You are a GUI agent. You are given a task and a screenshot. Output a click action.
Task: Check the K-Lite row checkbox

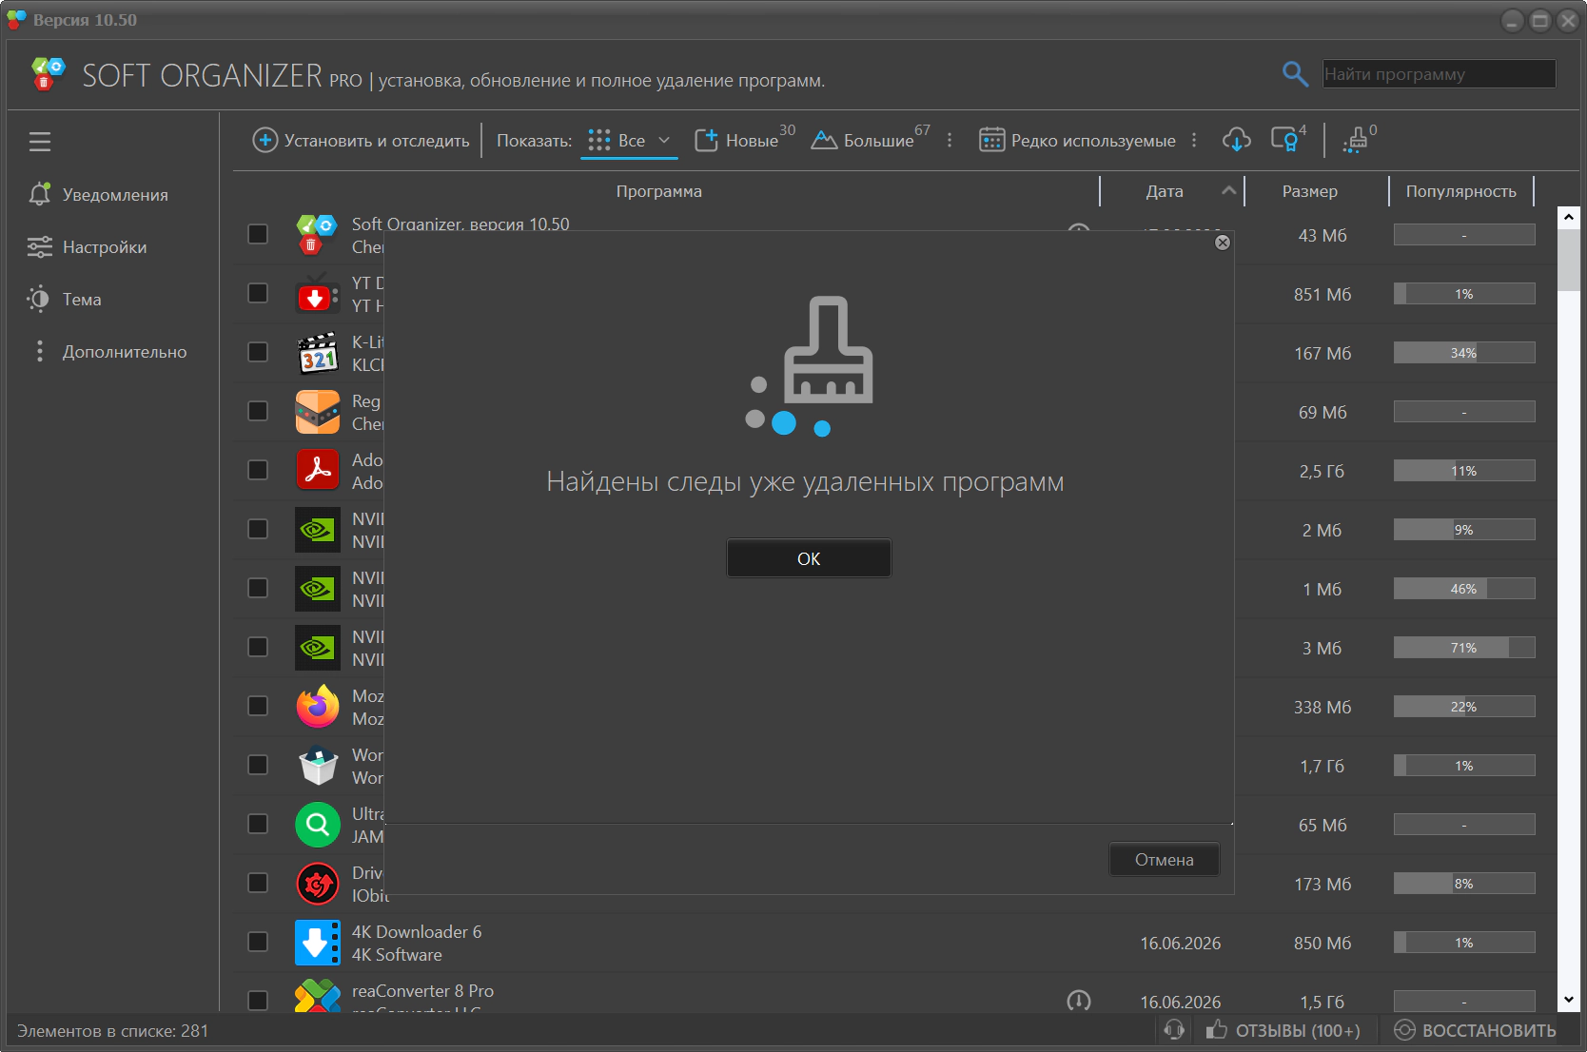(258, 352)
